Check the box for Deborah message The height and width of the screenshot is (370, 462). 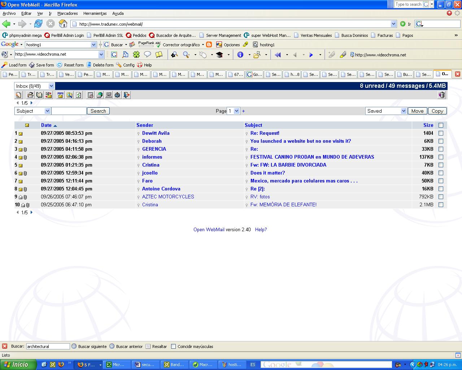[441, 141]
